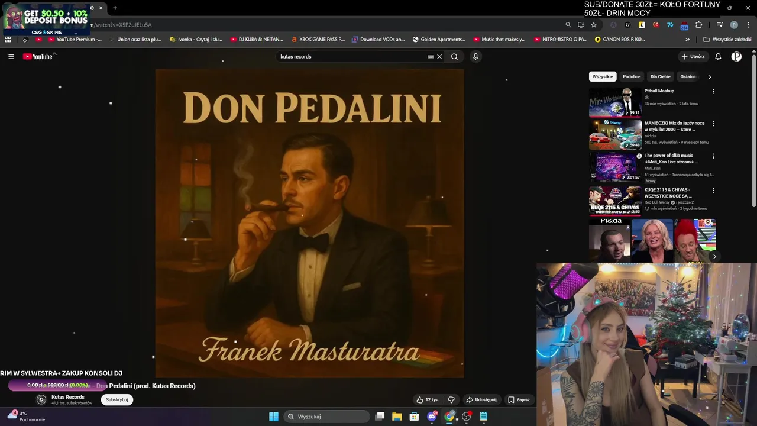Select the Ostatnio filter chip
This screenshot has width=757, height=426.
[688, 76]
